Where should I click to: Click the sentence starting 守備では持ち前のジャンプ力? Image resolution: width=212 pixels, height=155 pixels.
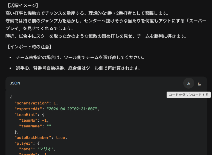(106, 25)
